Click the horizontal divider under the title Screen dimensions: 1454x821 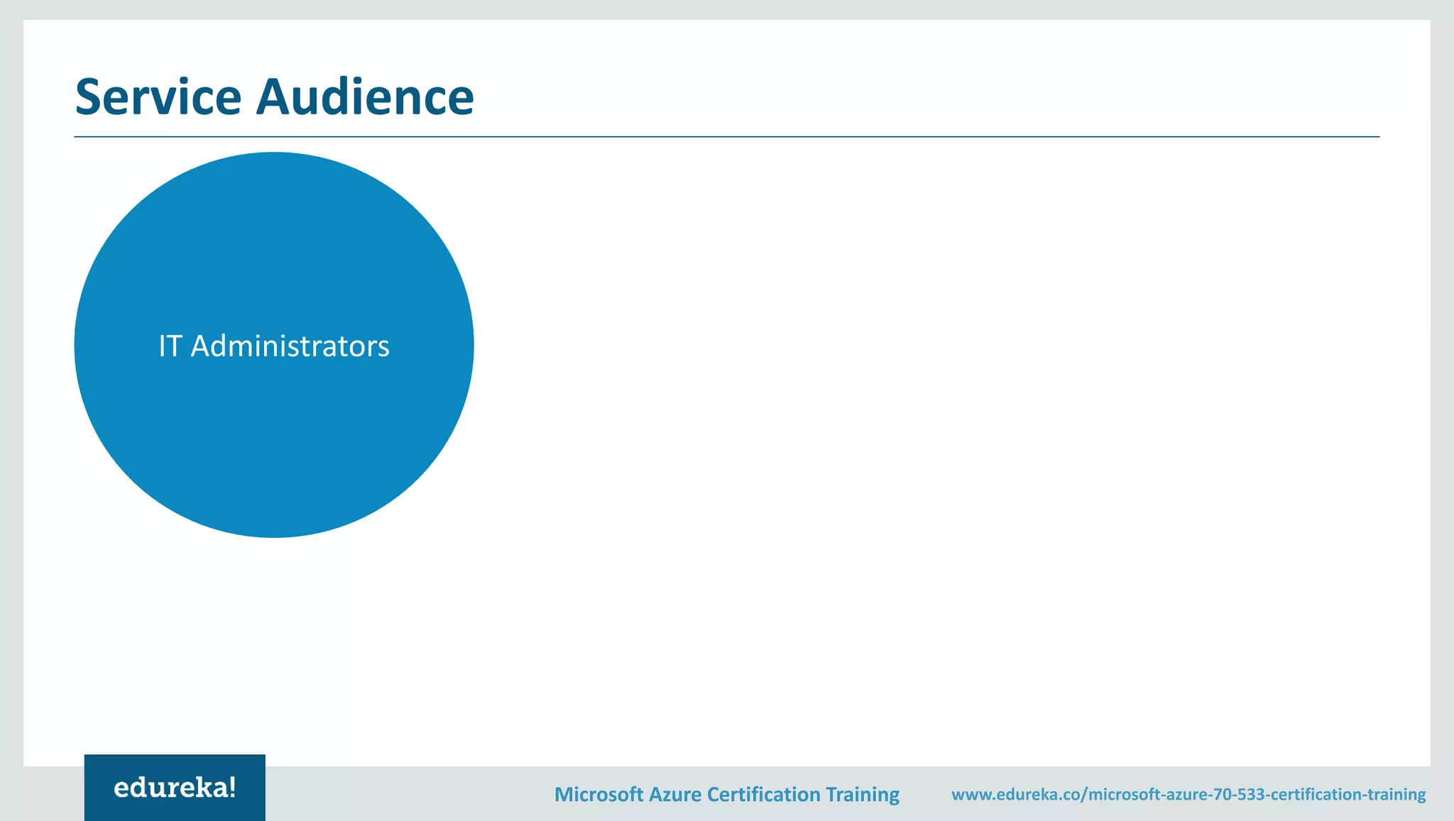tap(726, 136)
